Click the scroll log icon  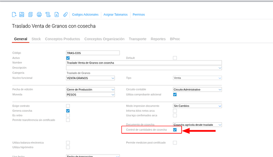click(48, 15)
